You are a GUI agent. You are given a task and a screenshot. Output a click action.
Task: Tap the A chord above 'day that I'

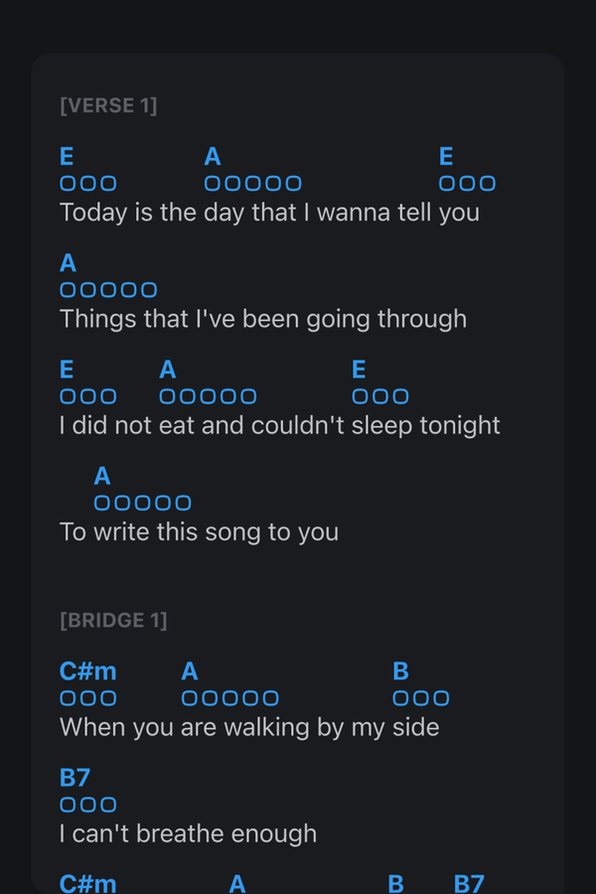[213, 157]
